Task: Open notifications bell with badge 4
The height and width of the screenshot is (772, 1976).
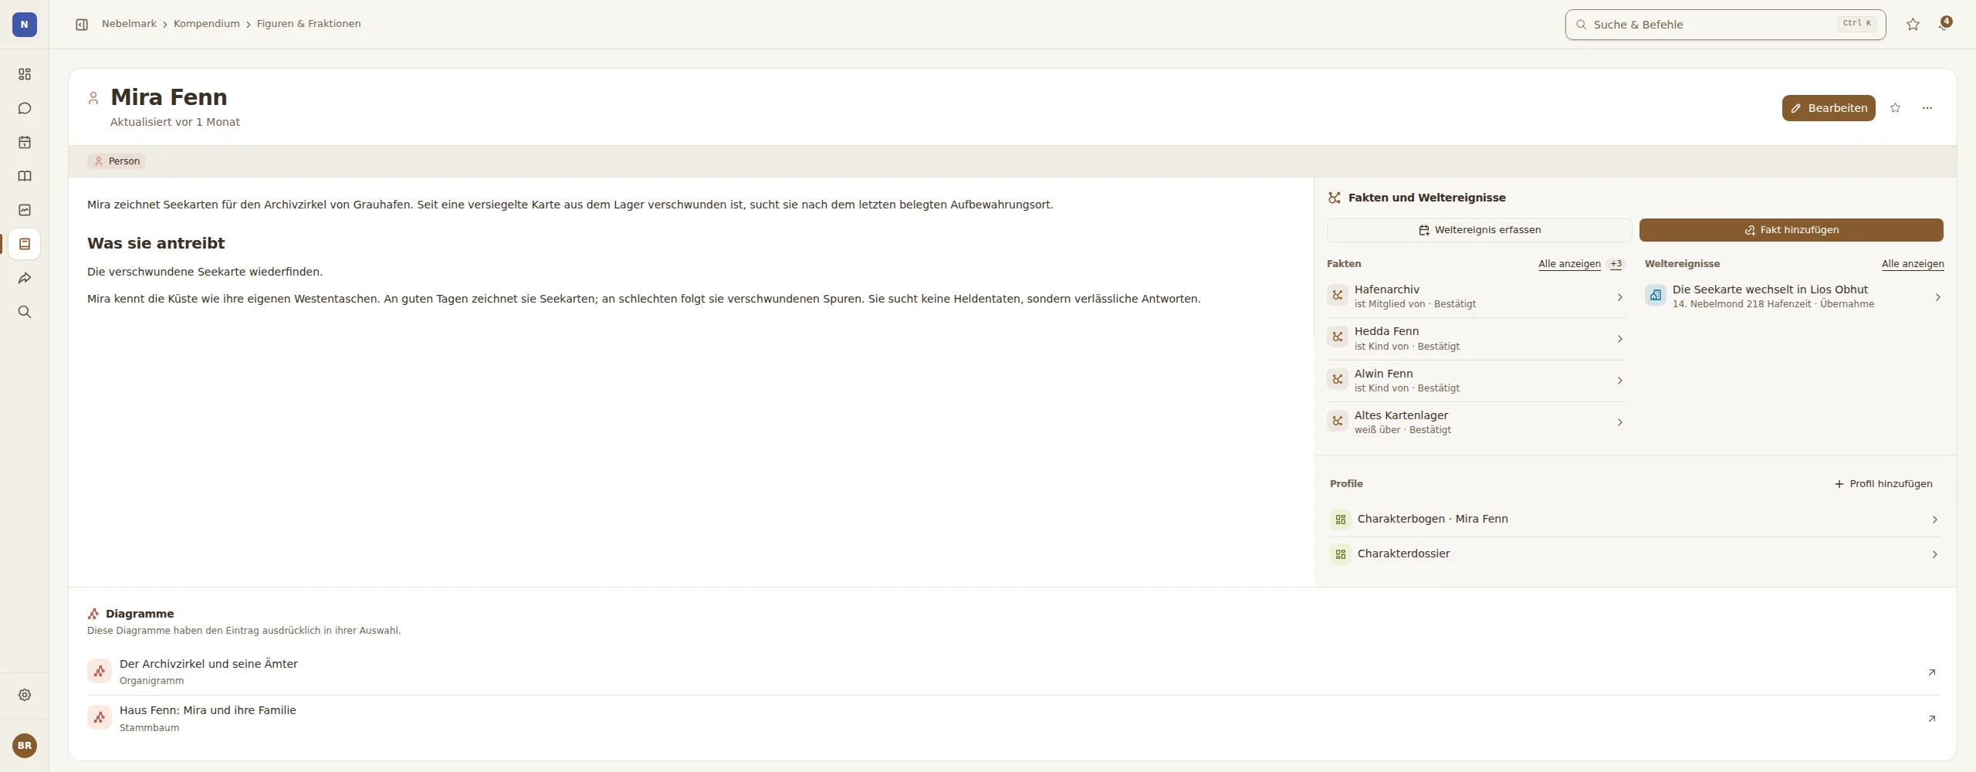Action: pos(1944,25)
